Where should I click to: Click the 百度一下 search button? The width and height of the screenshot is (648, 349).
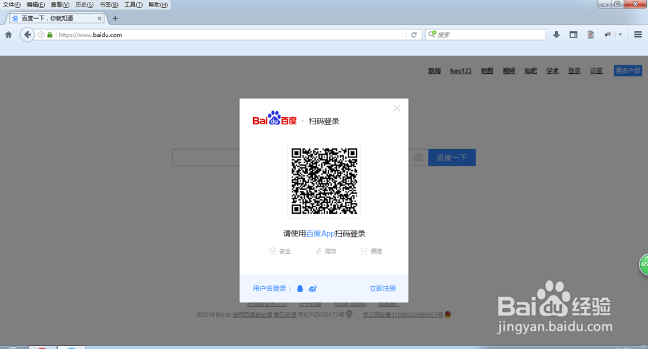click(452, 158)
